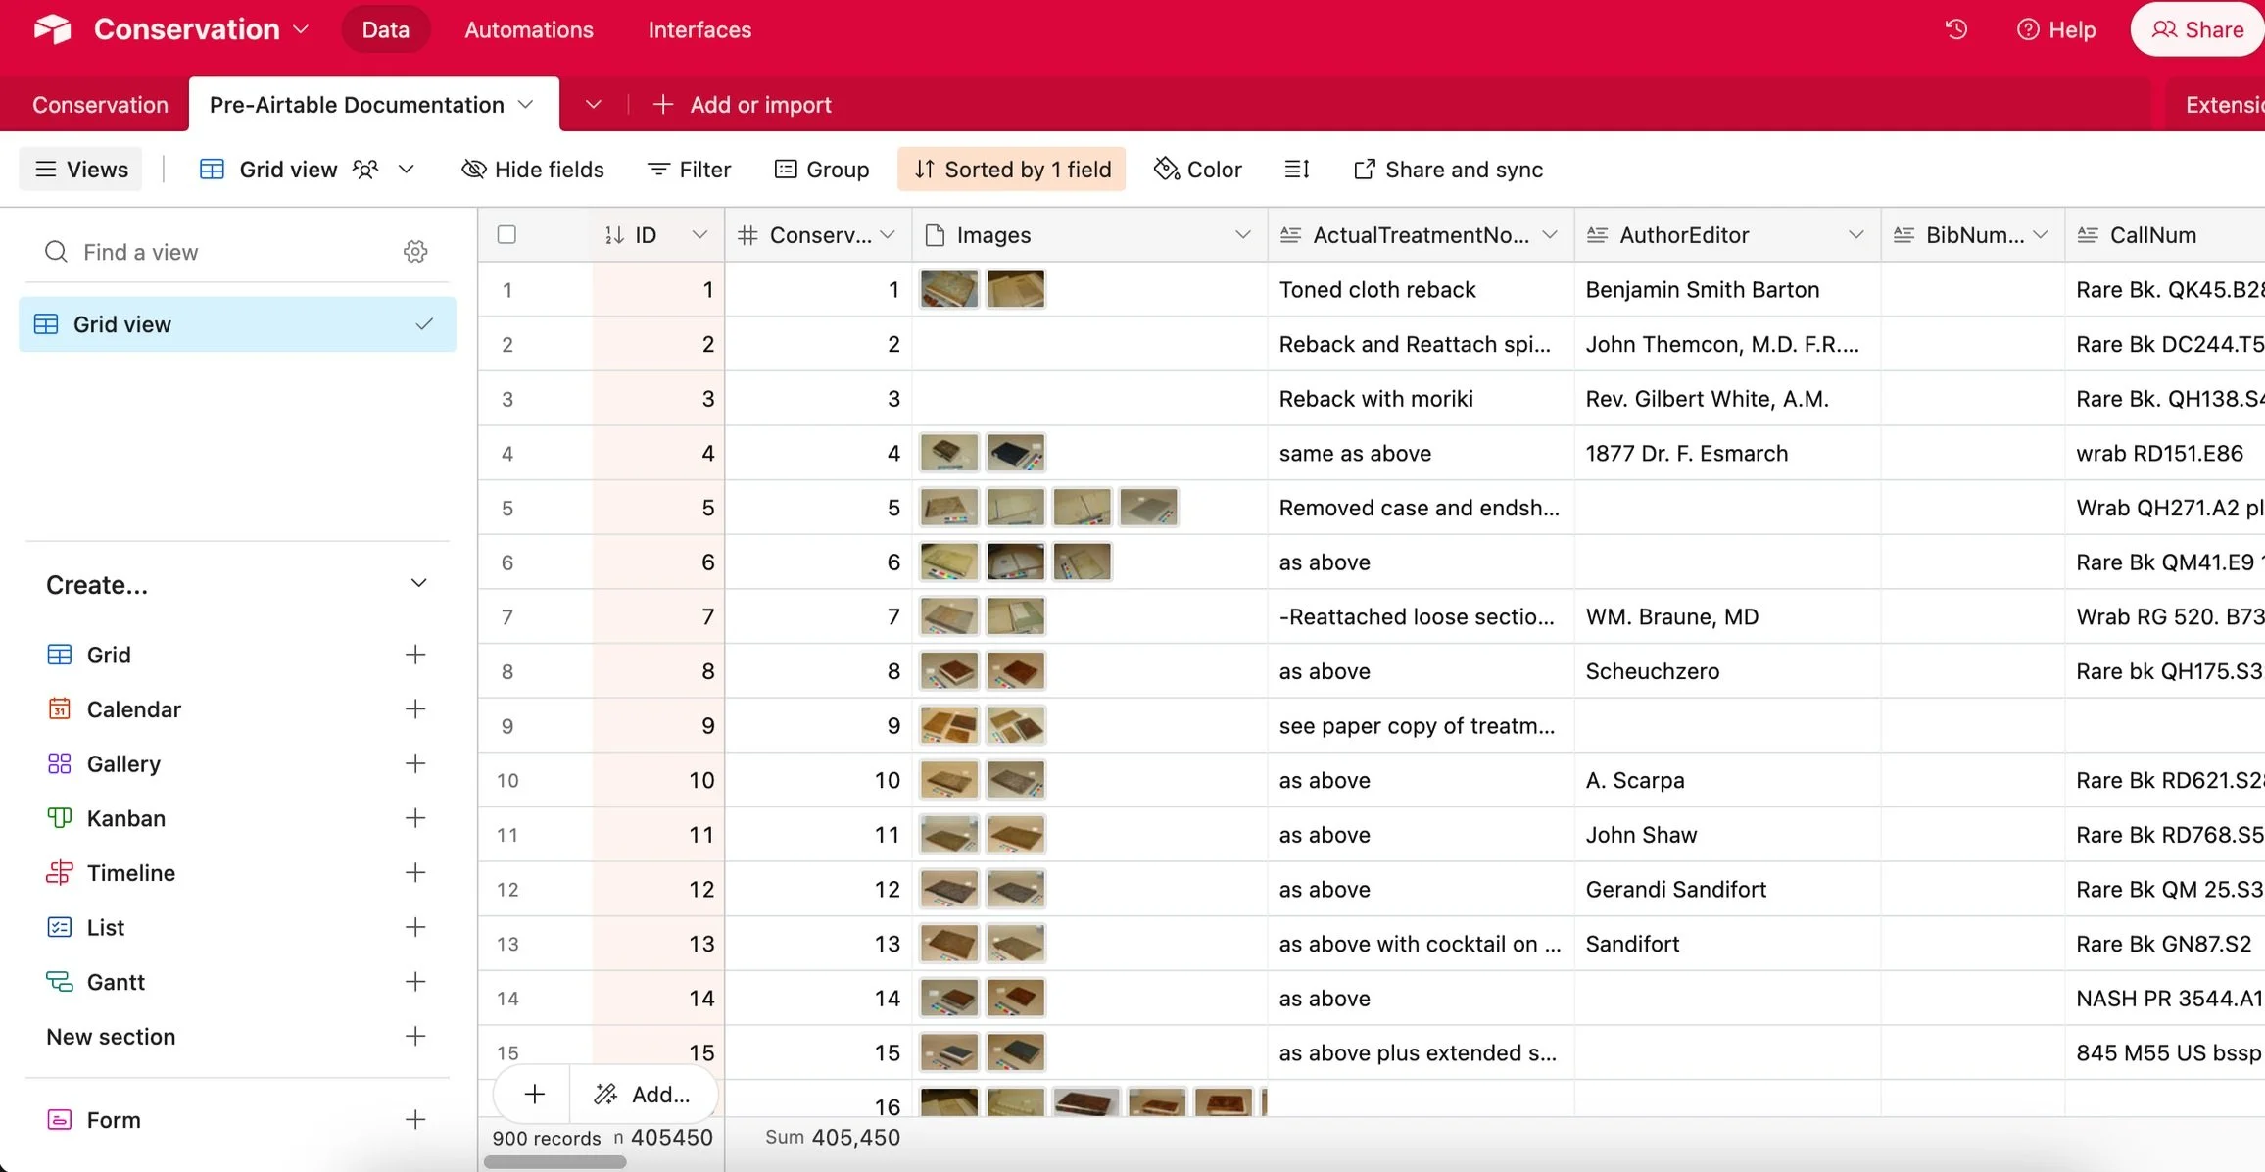The image size is (2265, 1172).
Task: Click the row height icon
Action: coord(1296,170)
